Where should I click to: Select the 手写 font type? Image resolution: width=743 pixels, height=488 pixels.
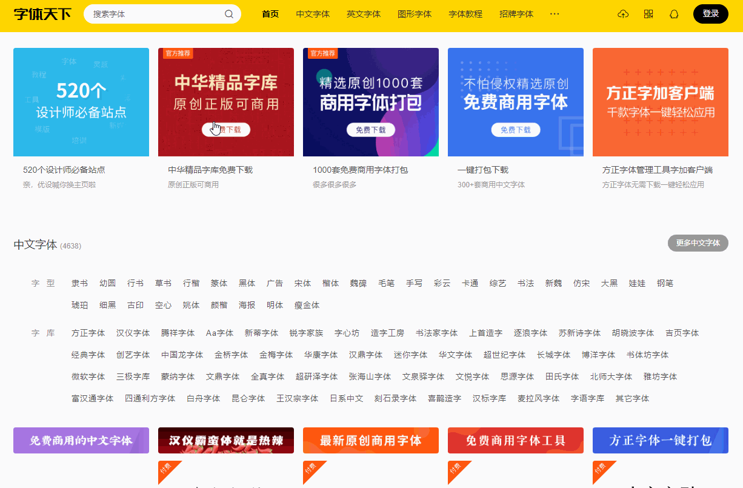[x=414, y=283]
